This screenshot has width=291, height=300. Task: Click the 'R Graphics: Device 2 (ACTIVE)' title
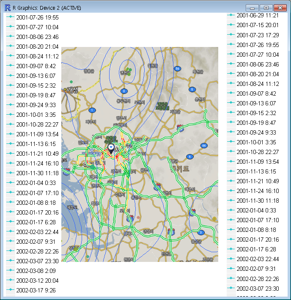coord(47,8)
